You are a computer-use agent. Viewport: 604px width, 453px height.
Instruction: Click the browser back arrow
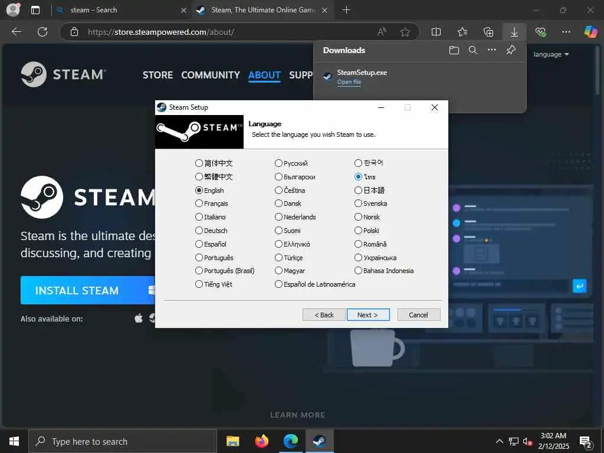16,32
